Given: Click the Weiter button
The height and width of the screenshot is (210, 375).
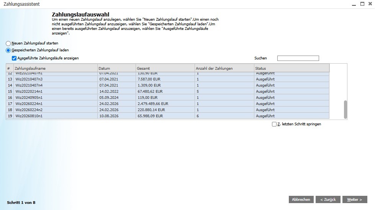Looking at the screenshot, I should click(x=355, y=200).
